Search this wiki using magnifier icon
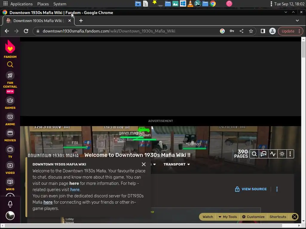The image size is (306, 229). (x=254, y=154)
